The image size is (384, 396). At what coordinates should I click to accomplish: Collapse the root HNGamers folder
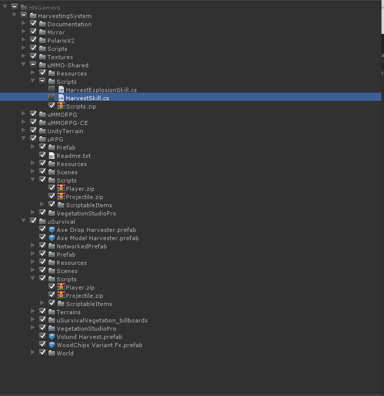click(x=5, y=7)
